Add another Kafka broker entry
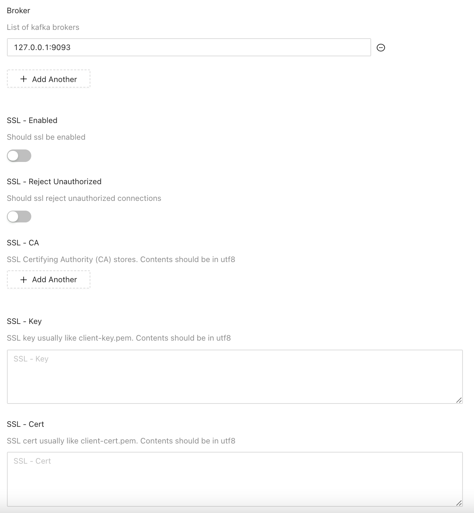Image resolution: width=474 pixels, height=513 pixels. click(x=49, y=79)
